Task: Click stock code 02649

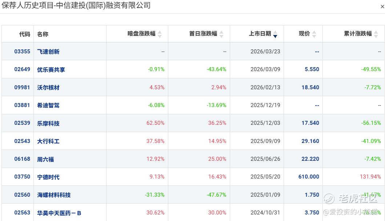Action: (x=22, y=69)
